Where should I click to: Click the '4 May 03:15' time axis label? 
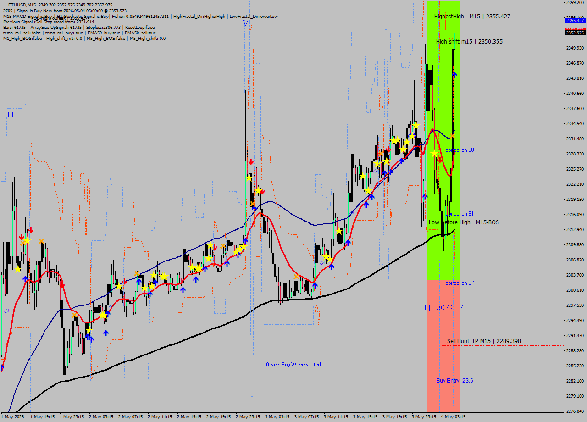[454, 417]
